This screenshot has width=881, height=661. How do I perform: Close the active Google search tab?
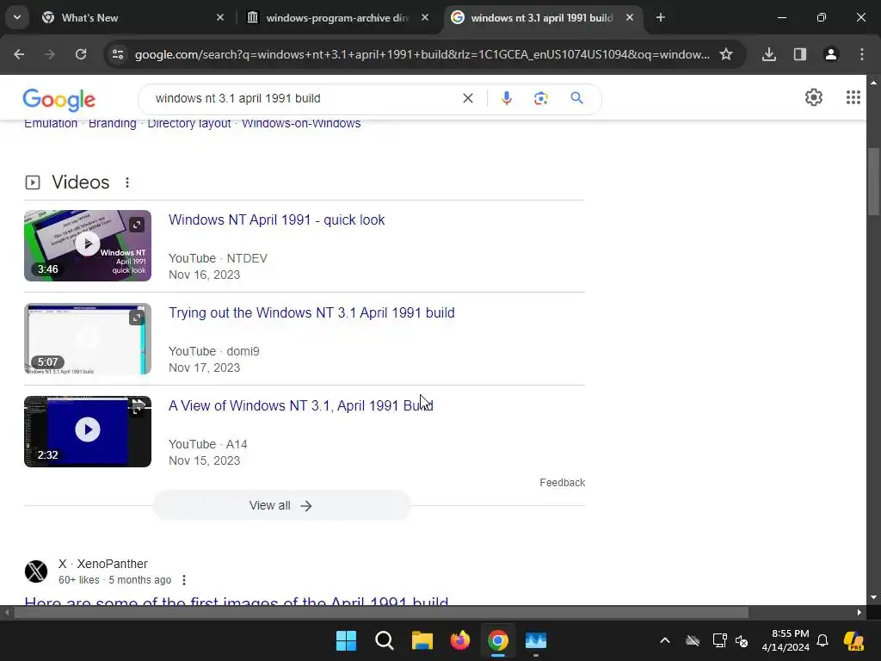[630, 17]
